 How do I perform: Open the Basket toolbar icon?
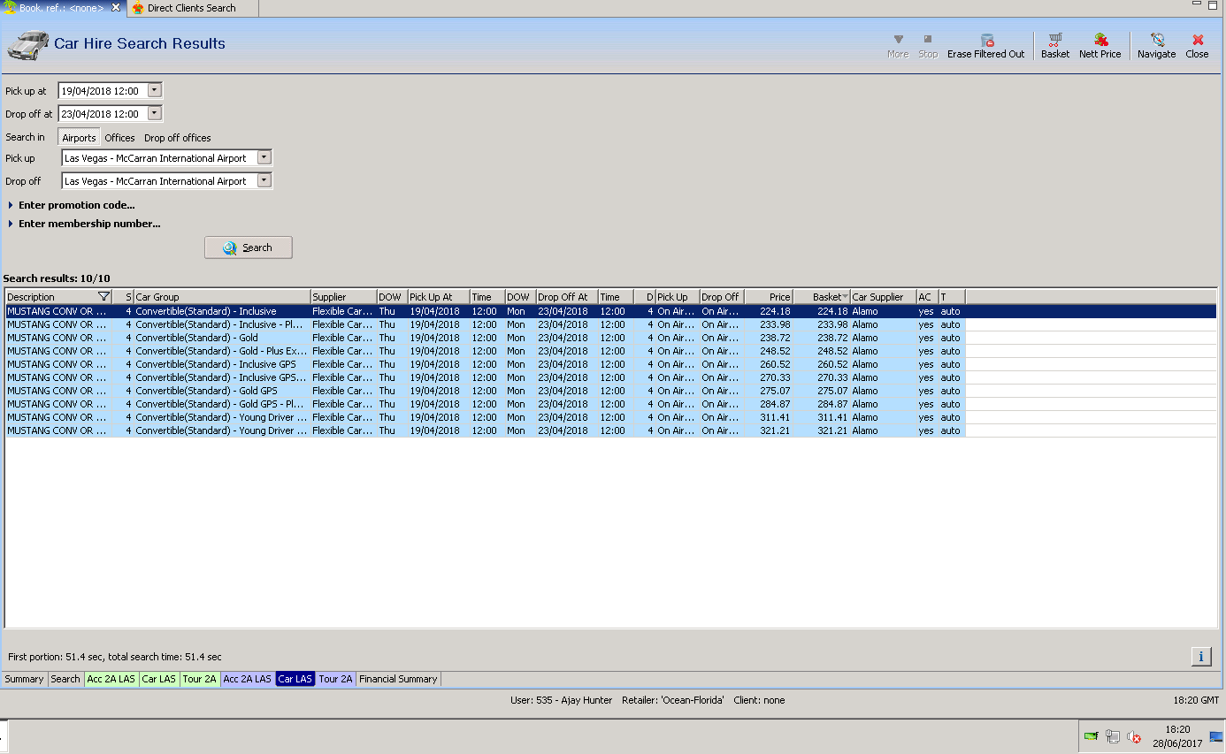coord(1054,41)
